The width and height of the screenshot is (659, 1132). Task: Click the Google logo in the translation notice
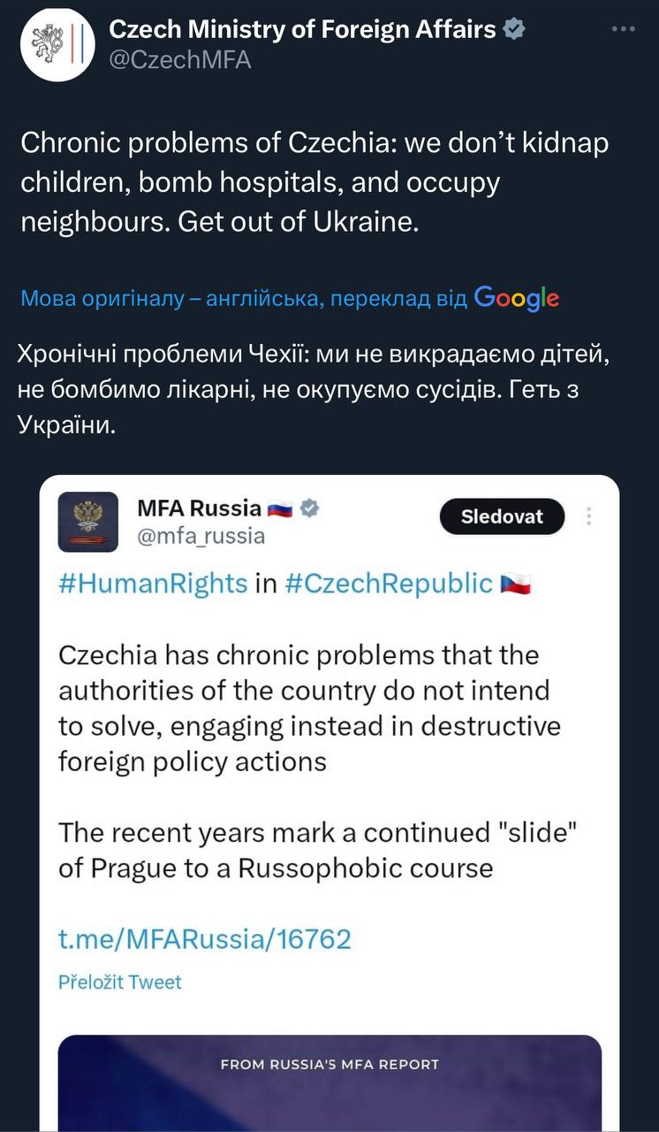pos(517,299)
